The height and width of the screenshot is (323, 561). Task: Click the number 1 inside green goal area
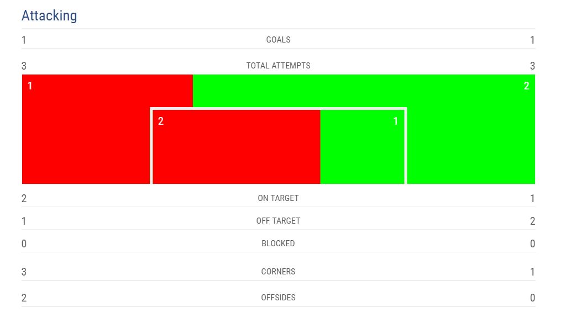pyautogui.click(x=395, y=121)
